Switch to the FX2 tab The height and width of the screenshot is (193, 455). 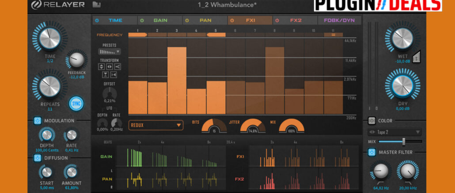(x=295, y=20)
